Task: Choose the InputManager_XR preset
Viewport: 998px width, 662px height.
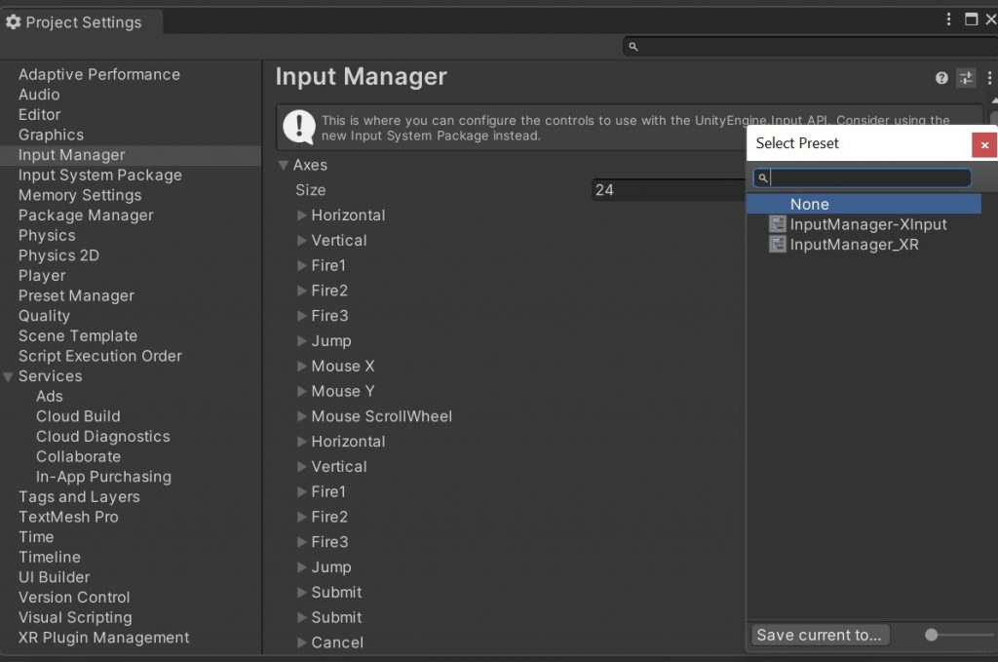Action: tap(854, 245)
